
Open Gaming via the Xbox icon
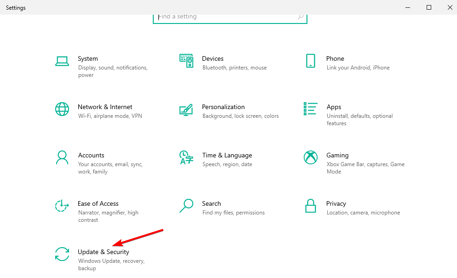(x=311, y=158)
